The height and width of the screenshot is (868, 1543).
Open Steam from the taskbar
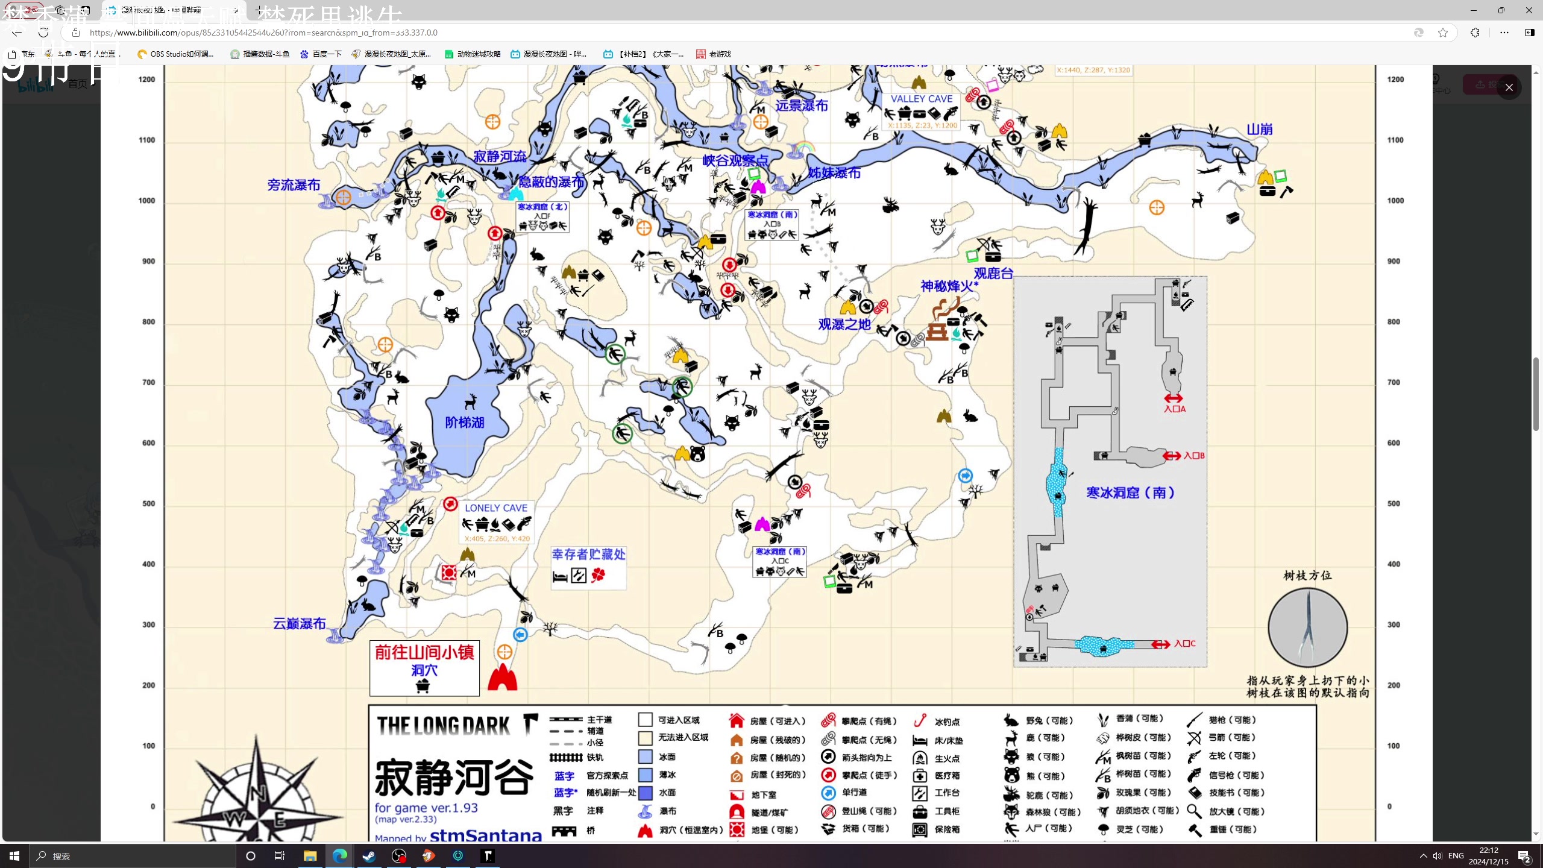tap(369, 856)
